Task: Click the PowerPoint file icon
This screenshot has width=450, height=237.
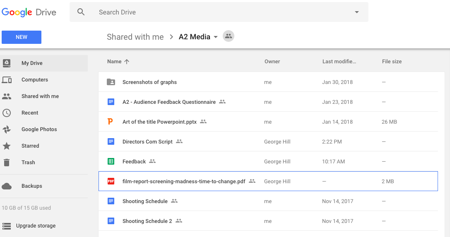Action: [x=110, y=122]
